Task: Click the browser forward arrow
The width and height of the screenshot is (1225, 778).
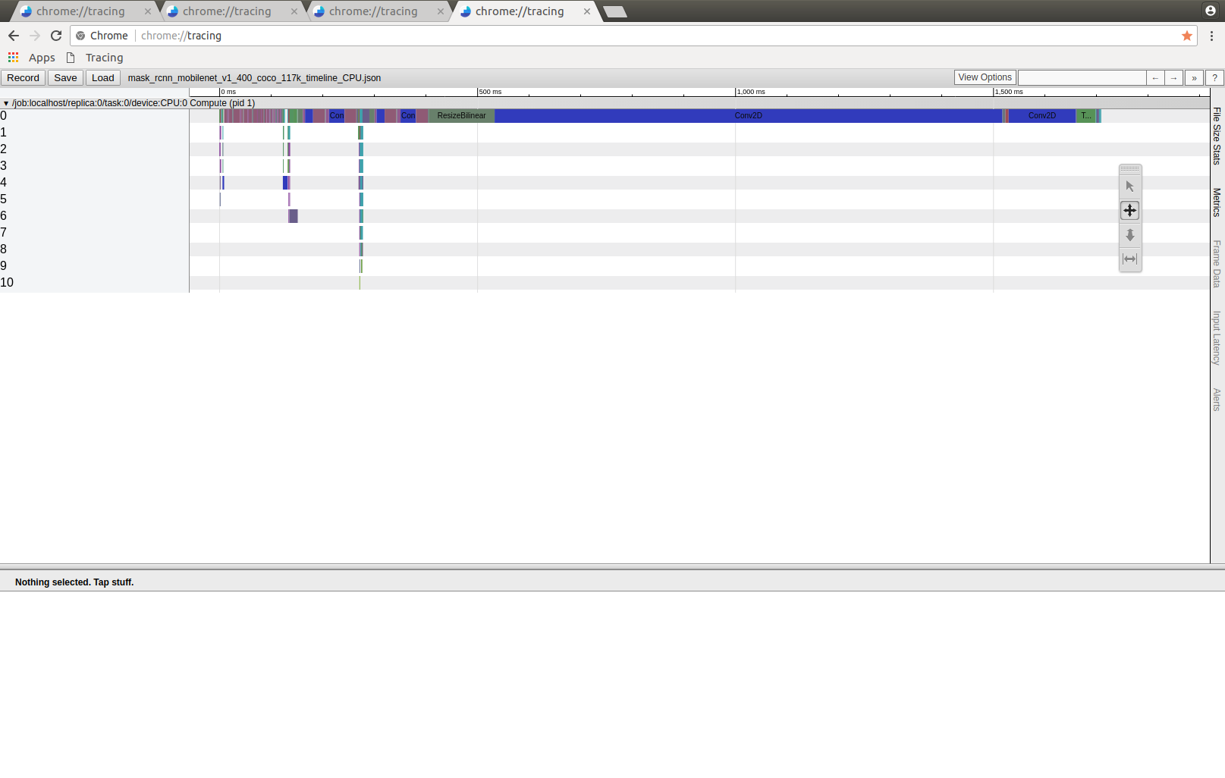Action: pyautogui.click(x=35, y=36)
